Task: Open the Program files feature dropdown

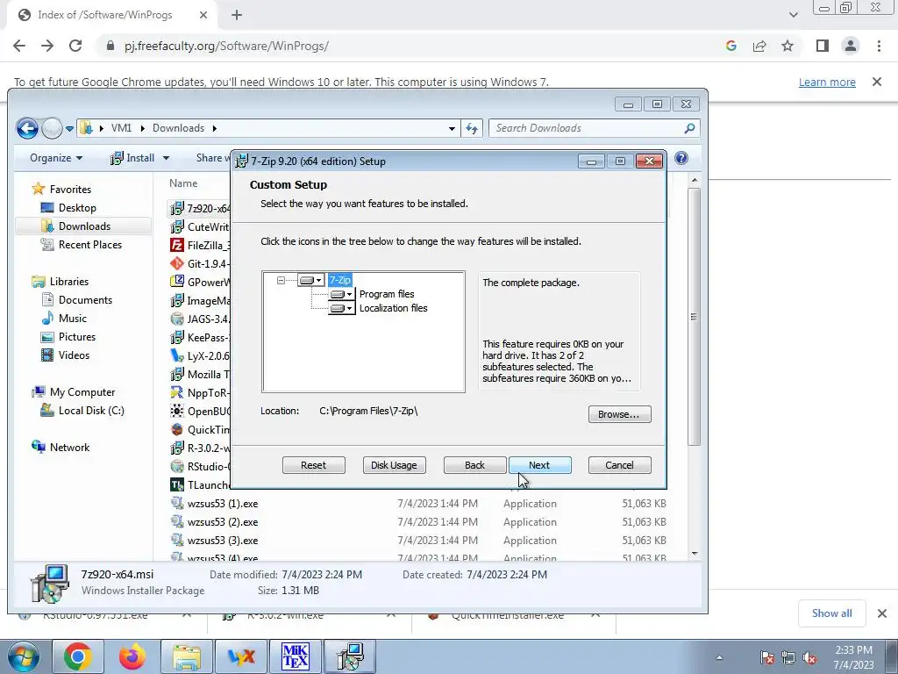Action: (x=341, y=294)
